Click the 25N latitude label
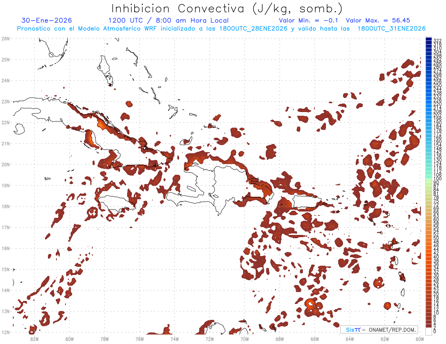 click(x=6, y=59)
